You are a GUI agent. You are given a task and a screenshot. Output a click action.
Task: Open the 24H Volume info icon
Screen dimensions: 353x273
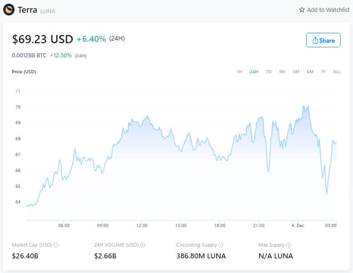click(x=143, y=245)
